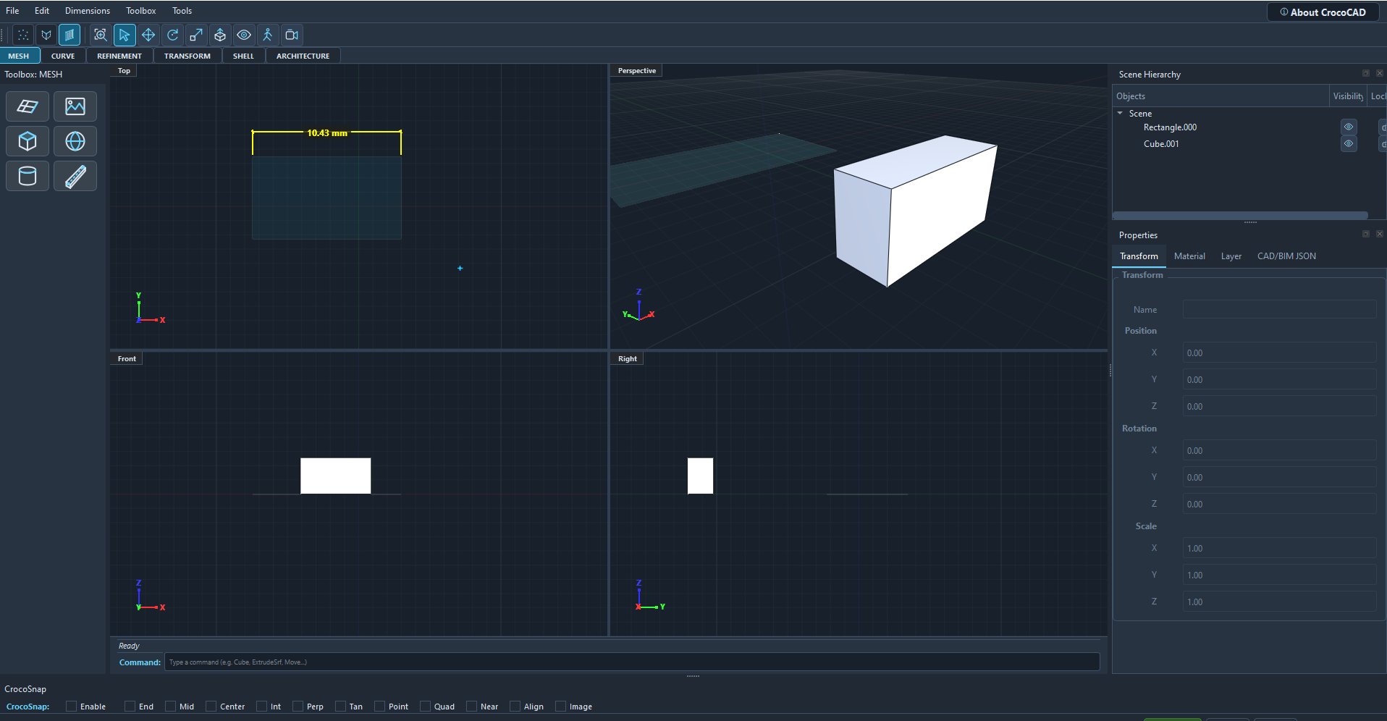The width and height of the screenshot is (1387, 721).
Task: Collapse the Scene tree node
Action: click(x=1120, y=113)
